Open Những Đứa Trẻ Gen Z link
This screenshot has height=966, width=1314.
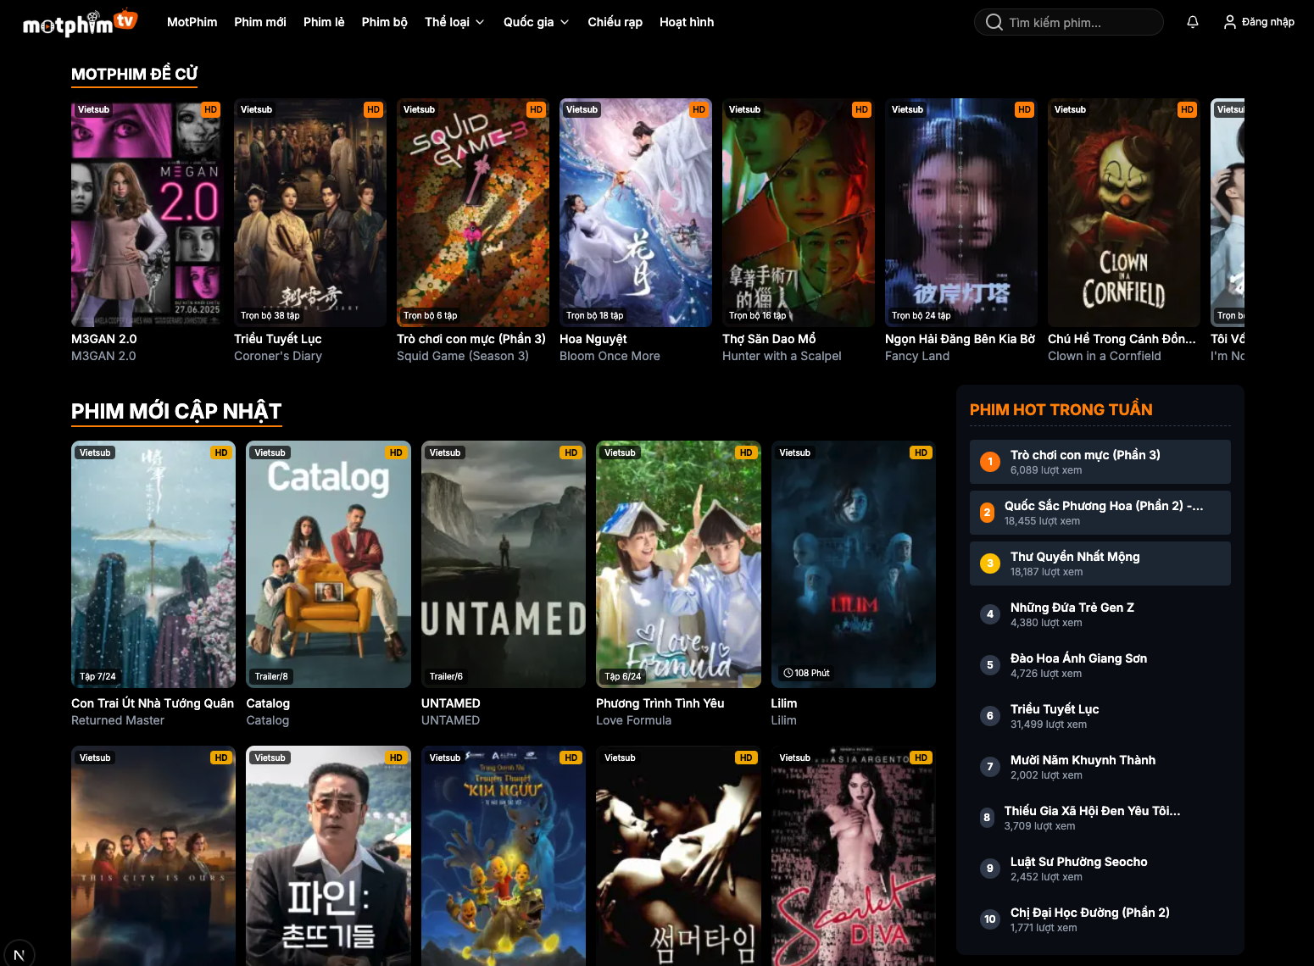(1072, 608)
